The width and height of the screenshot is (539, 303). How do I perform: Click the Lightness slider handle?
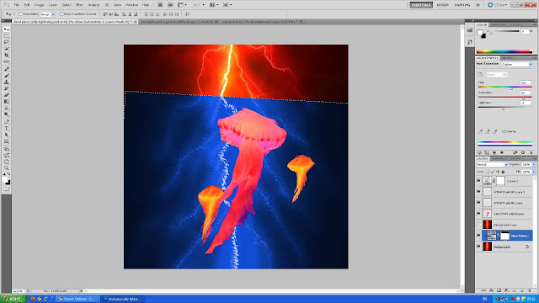point(504,109)
